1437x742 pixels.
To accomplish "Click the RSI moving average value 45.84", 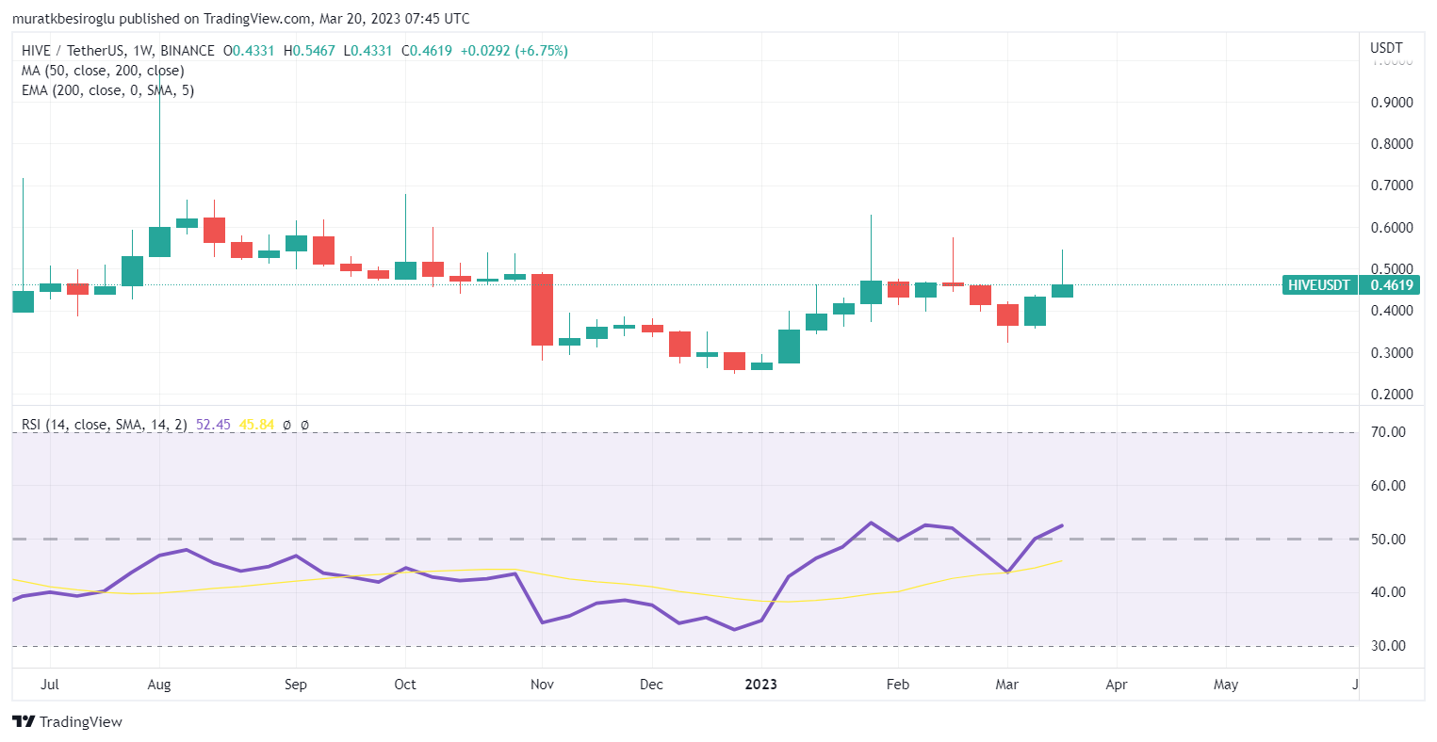I will (x=256, y=425).
